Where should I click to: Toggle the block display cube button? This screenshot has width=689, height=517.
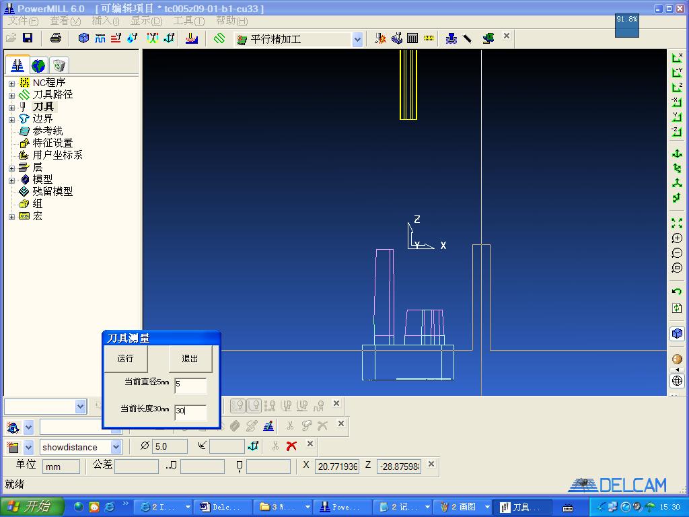click(x=677, y=334)
